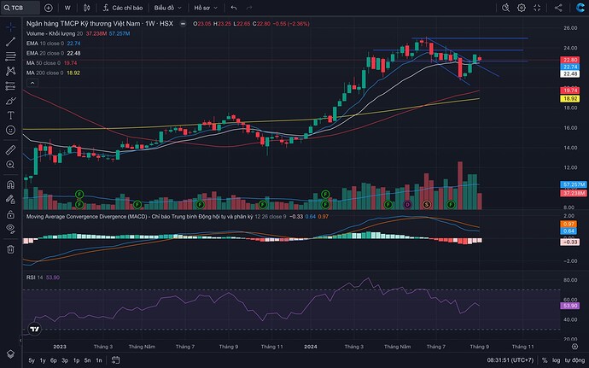Select the MA 200 close indicator legend
The image size is (589, 368).
(x=45, y=73)
